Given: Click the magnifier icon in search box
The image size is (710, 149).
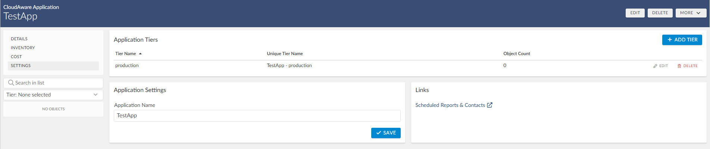Looking at the screenshot, I should 11,83.
